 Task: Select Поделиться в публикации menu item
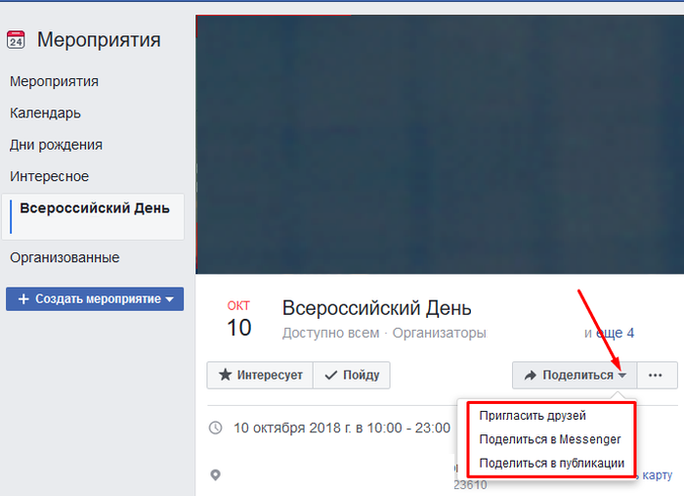click(x=551, y=463)
